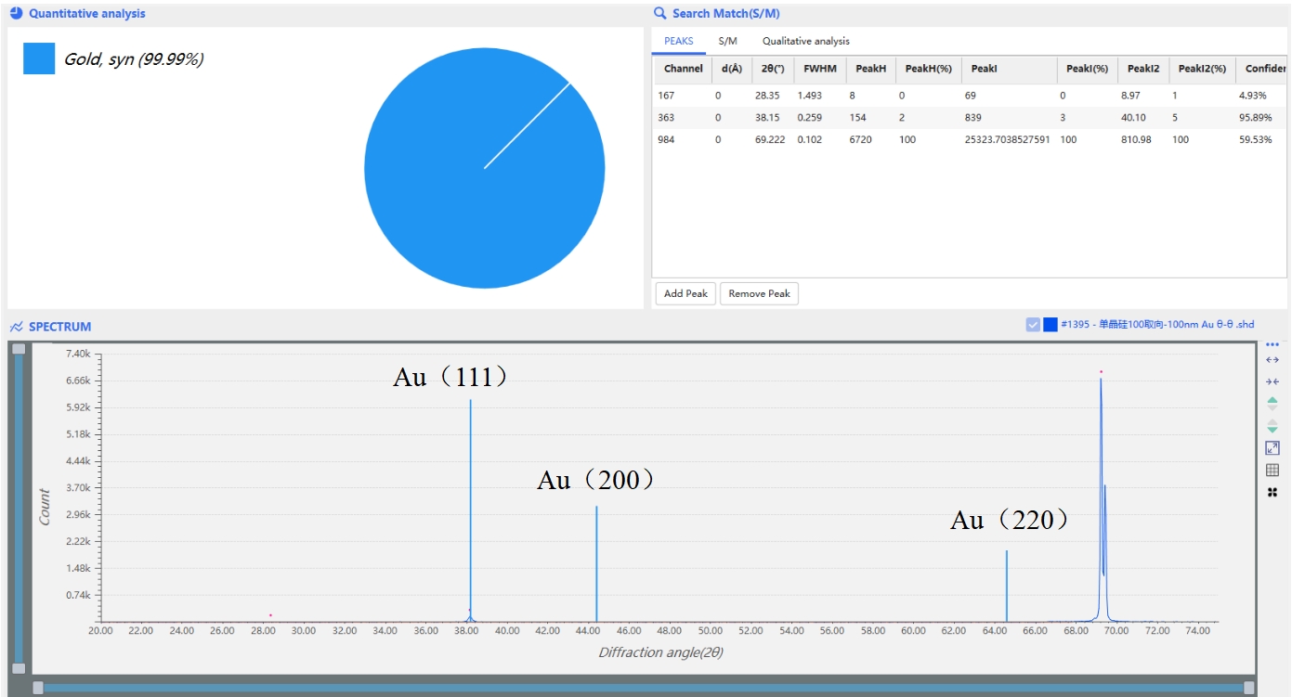The image size is (1292, 697).
Task: Toggle the spectrum grid display icon
Action: coord(1272,469)
